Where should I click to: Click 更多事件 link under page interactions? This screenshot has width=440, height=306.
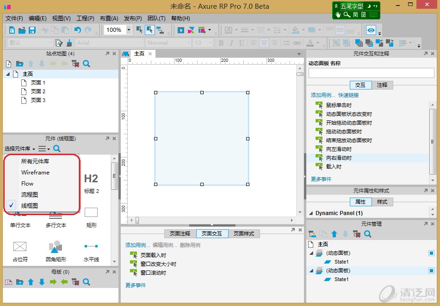tap(136, 285)
